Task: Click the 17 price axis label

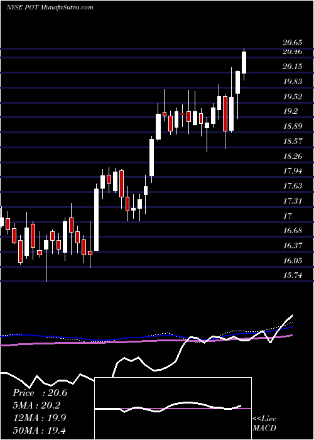Action: tap(288, 216)
